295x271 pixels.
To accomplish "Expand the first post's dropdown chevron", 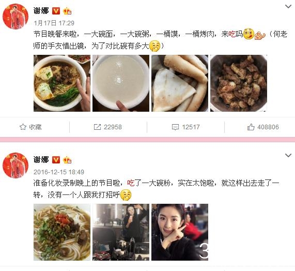I will (x=288, y=7).
